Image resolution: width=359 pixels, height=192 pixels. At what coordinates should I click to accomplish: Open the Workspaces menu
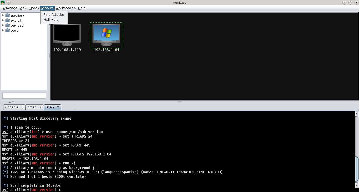click(65, 8)
